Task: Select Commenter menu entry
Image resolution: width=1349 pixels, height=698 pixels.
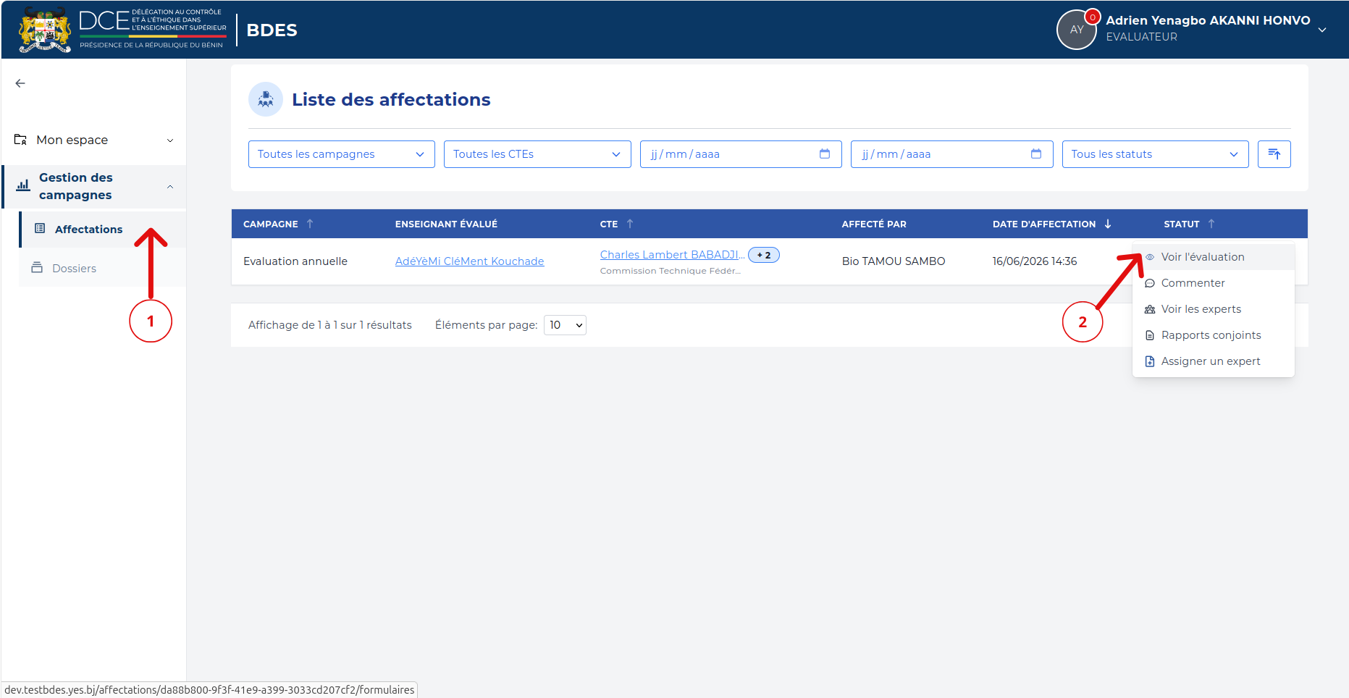Action: (1214, 283)
